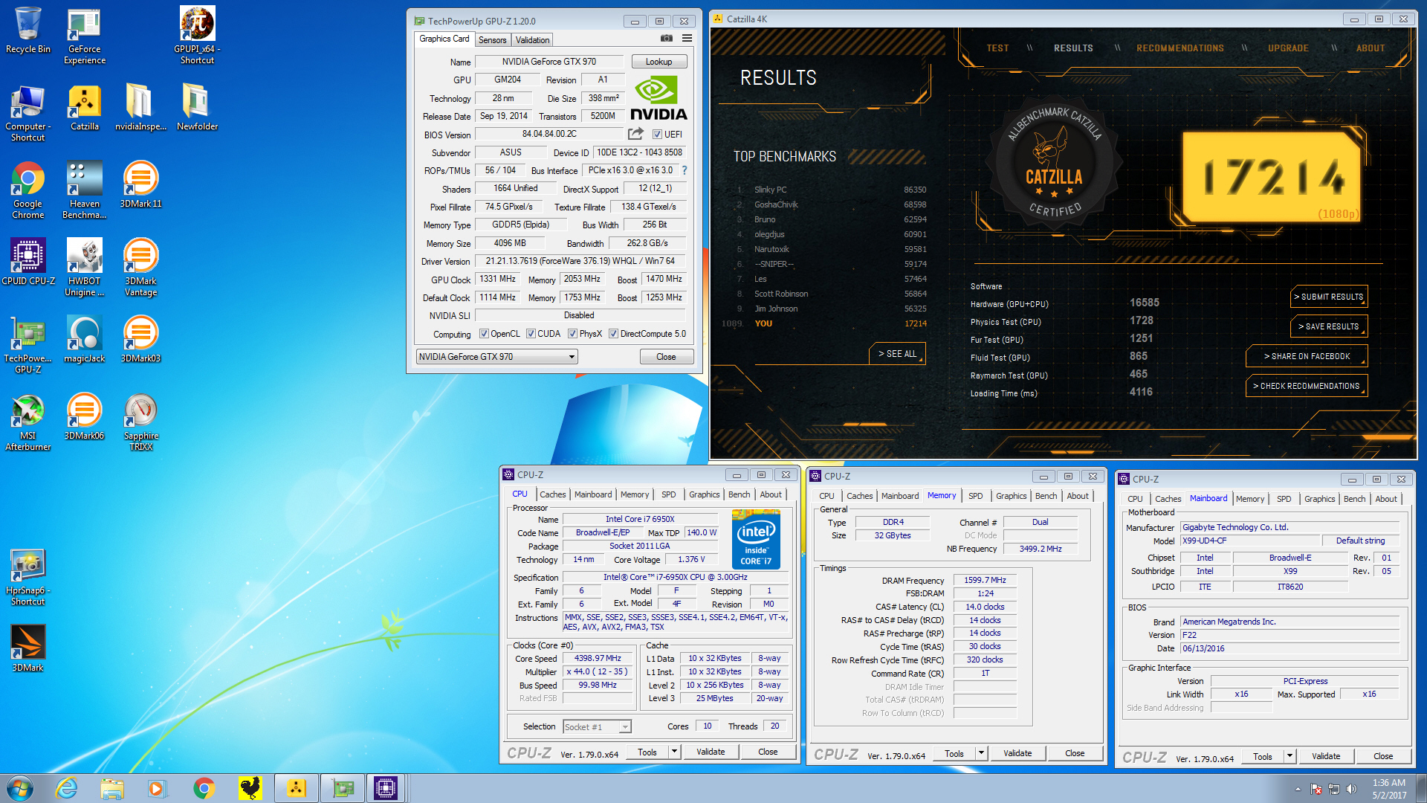Expand Tools dropdown arrow in Memory tab window

pyautogui.click(x=981, y=753)
